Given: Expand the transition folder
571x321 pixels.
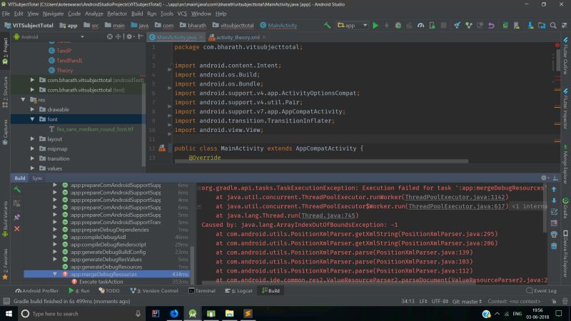Looking at the screenshot, I should [x=32, y=158].
